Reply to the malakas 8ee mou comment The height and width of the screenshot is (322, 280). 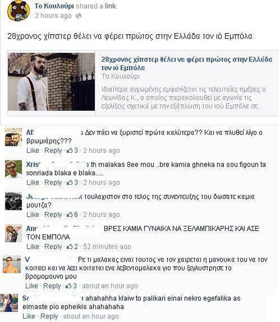coord(53,182)
